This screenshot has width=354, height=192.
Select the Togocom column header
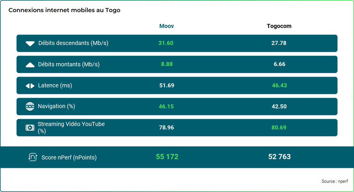point(279,26)
